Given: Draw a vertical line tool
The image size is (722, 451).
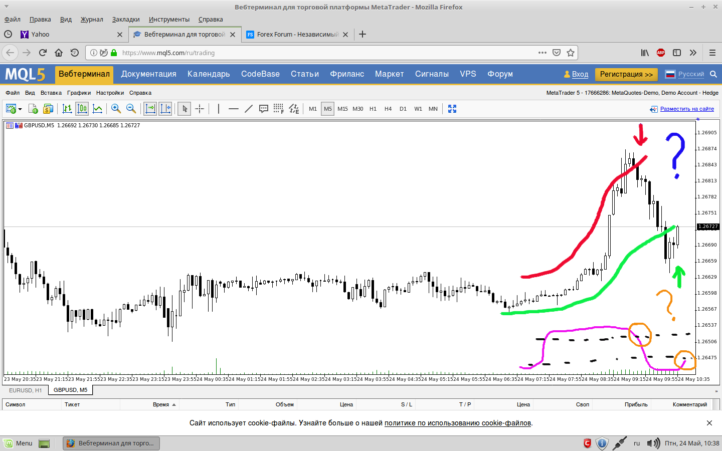Looking at the screenshot, I should click(x=219, y=109).
